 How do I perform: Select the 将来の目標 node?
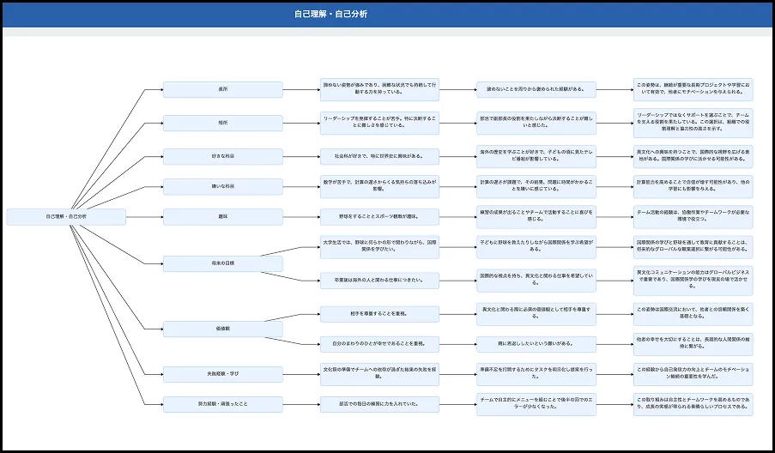[x=223, y=263]
